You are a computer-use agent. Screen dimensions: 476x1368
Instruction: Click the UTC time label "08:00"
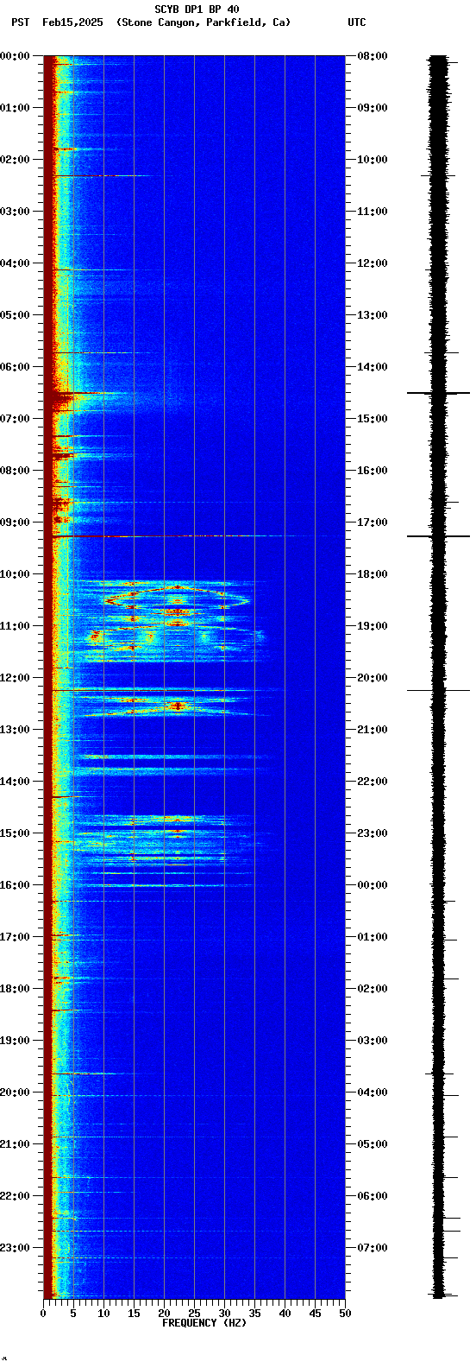(373, 56)
